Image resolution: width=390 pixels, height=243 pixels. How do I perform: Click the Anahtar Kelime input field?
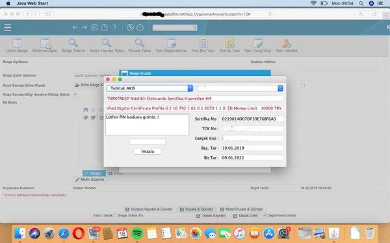click(338, 62)
